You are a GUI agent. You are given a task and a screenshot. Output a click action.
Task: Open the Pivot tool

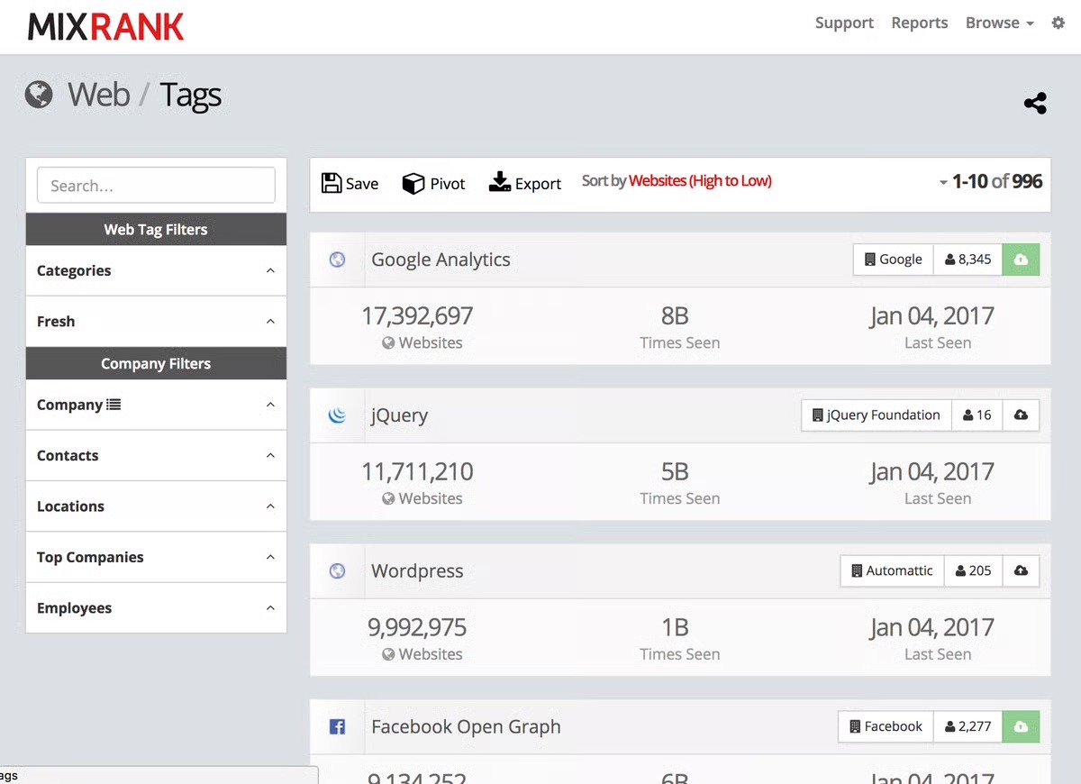pyautogui.click(x=433, y=183)
